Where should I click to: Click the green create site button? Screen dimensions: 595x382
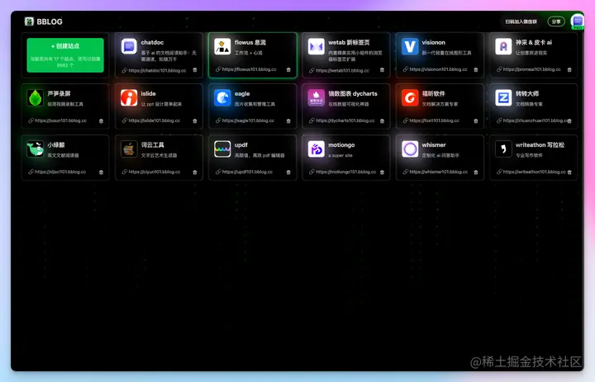pos(65,55)
